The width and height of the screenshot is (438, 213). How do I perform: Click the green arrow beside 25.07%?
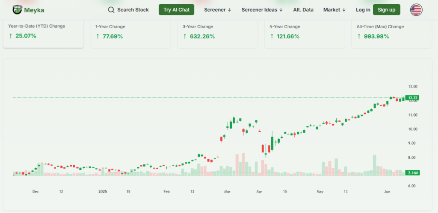[11, 36]
